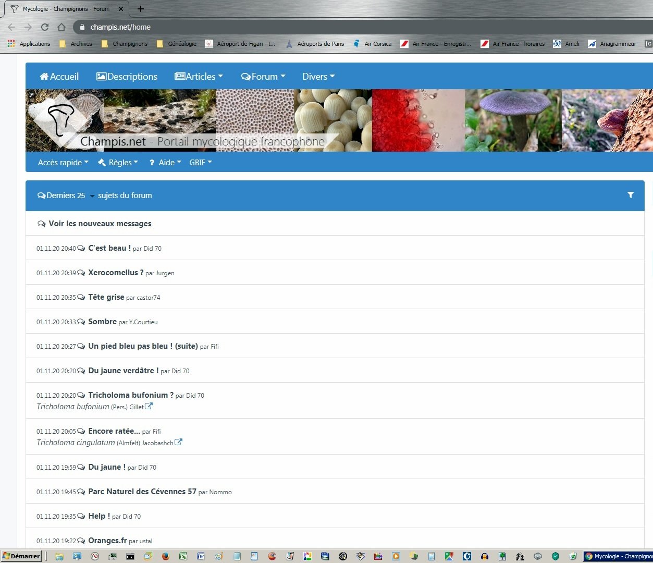The image size is (653, 563).
Task: Go to the Accueil home page
Action: point(59,77)
